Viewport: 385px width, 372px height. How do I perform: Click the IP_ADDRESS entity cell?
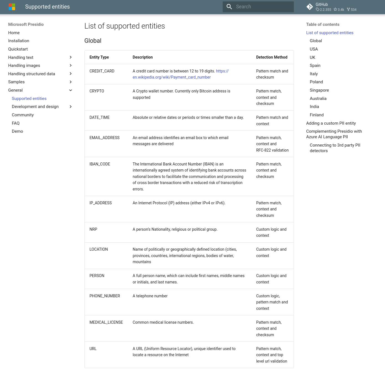pos(101,203)
